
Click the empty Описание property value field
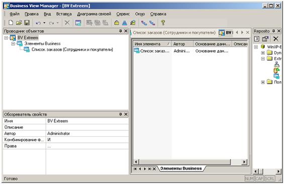tap(87, 127)
